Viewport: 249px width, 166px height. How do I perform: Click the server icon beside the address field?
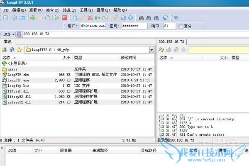(x=19, y=34)
